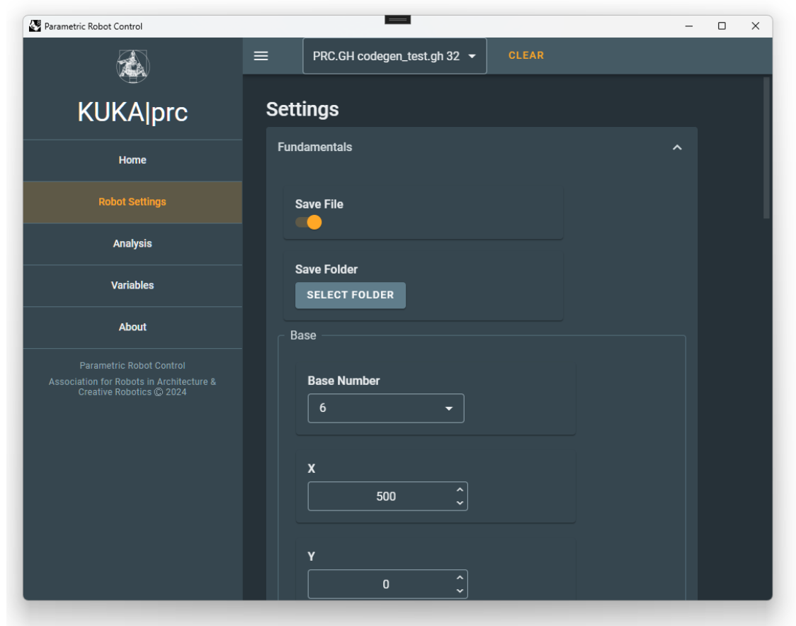This screenshot has width=796, height=626.
Task: Maximize the Parametric Robot Control window
Action: click(x=722, y=26)
